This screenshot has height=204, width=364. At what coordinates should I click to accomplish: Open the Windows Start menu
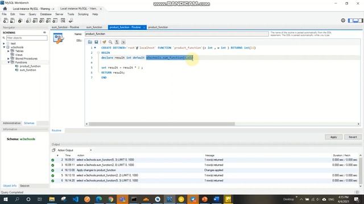coord(6,199)
